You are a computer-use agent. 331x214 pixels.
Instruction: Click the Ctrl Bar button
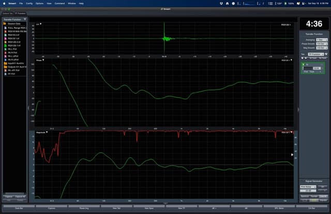click(x=311, y=208)
